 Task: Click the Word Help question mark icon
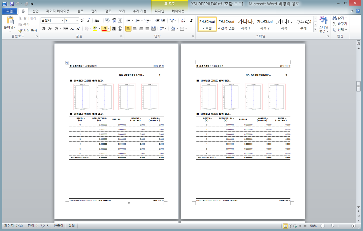coord(358,11)
